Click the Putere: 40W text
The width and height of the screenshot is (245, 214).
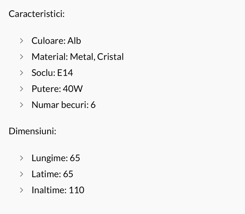(x=57, y=89)
